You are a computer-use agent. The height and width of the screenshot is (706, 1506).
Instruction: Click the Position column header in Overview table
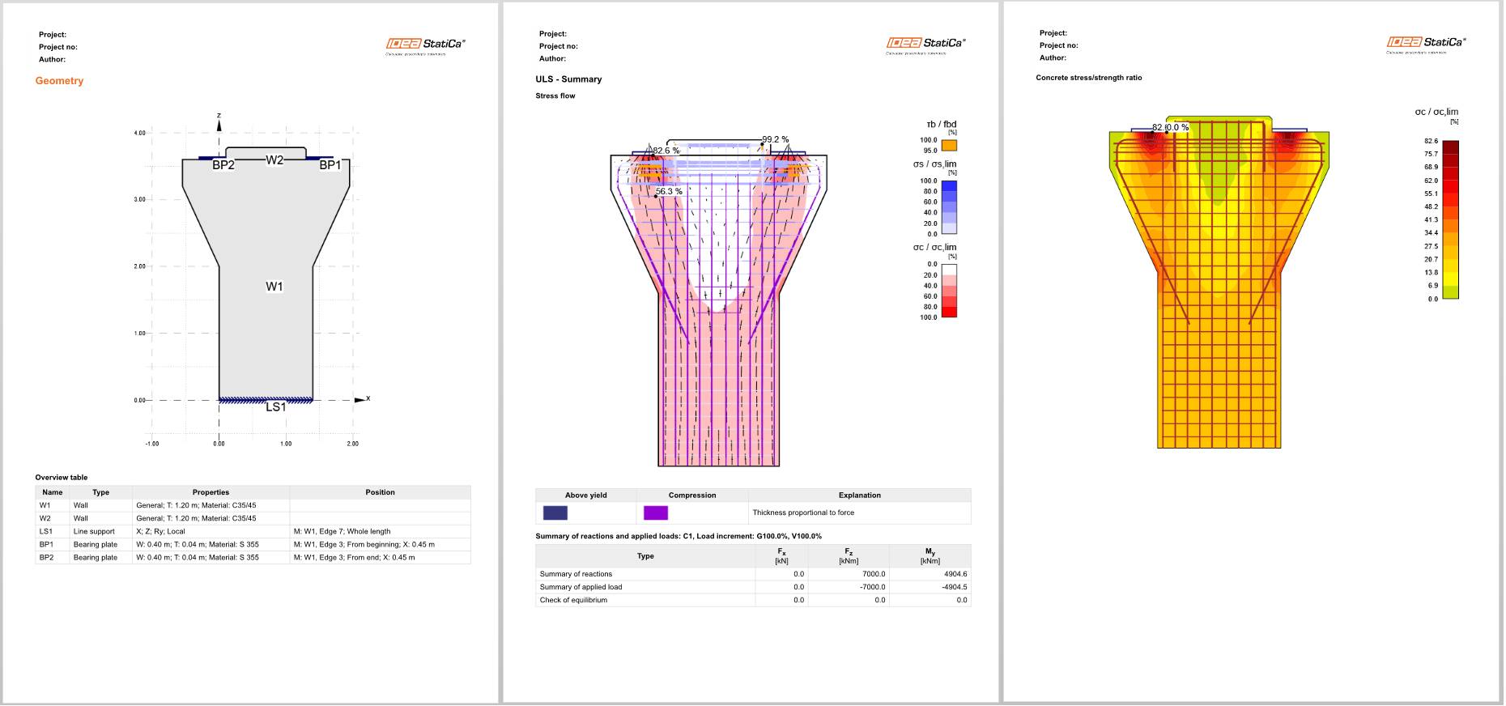(380, 492)
